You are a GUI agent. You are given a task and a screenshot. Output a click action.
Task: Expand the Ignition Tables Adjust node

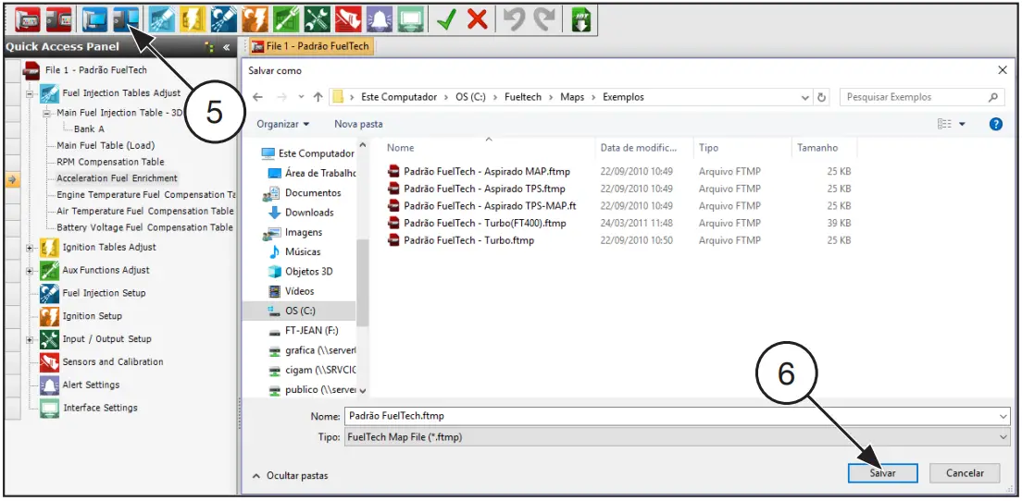point(30,248)
